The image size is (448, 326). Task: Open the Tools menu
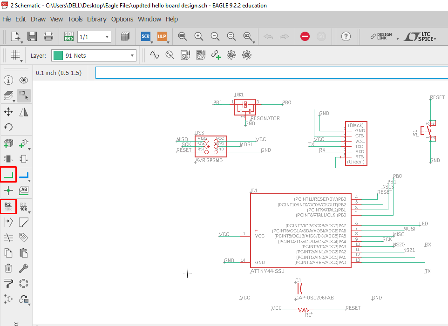pyautogui.click(x=75, y=19)
